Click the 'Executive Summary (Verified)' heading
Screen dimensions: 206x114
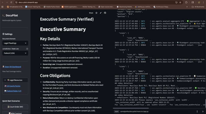coord(67,19)
